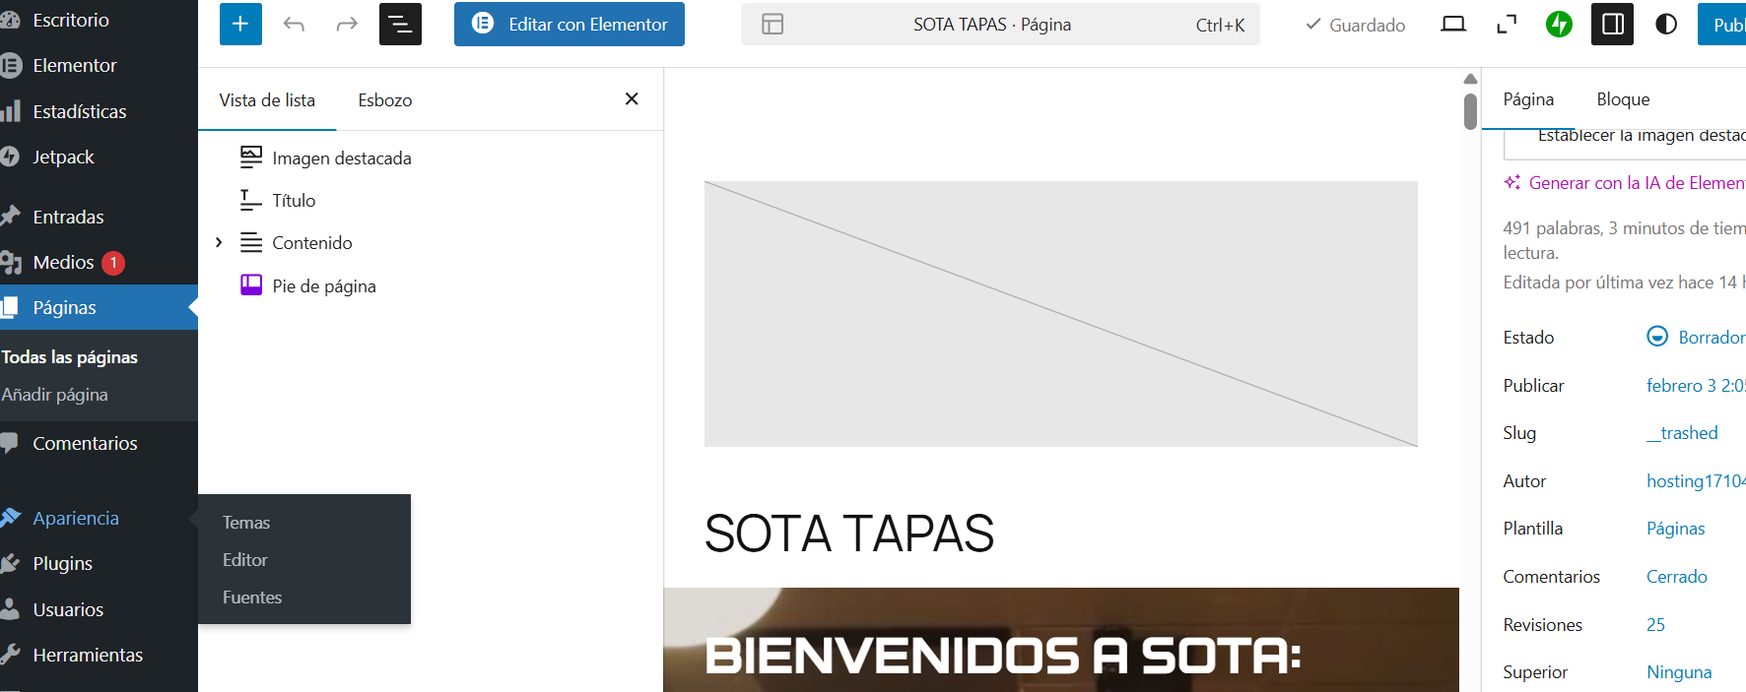Image resolution: width=1746 pixels, height=692 pixels.
Task: Open the half-circle styles icon
Action: (1666, 25)
